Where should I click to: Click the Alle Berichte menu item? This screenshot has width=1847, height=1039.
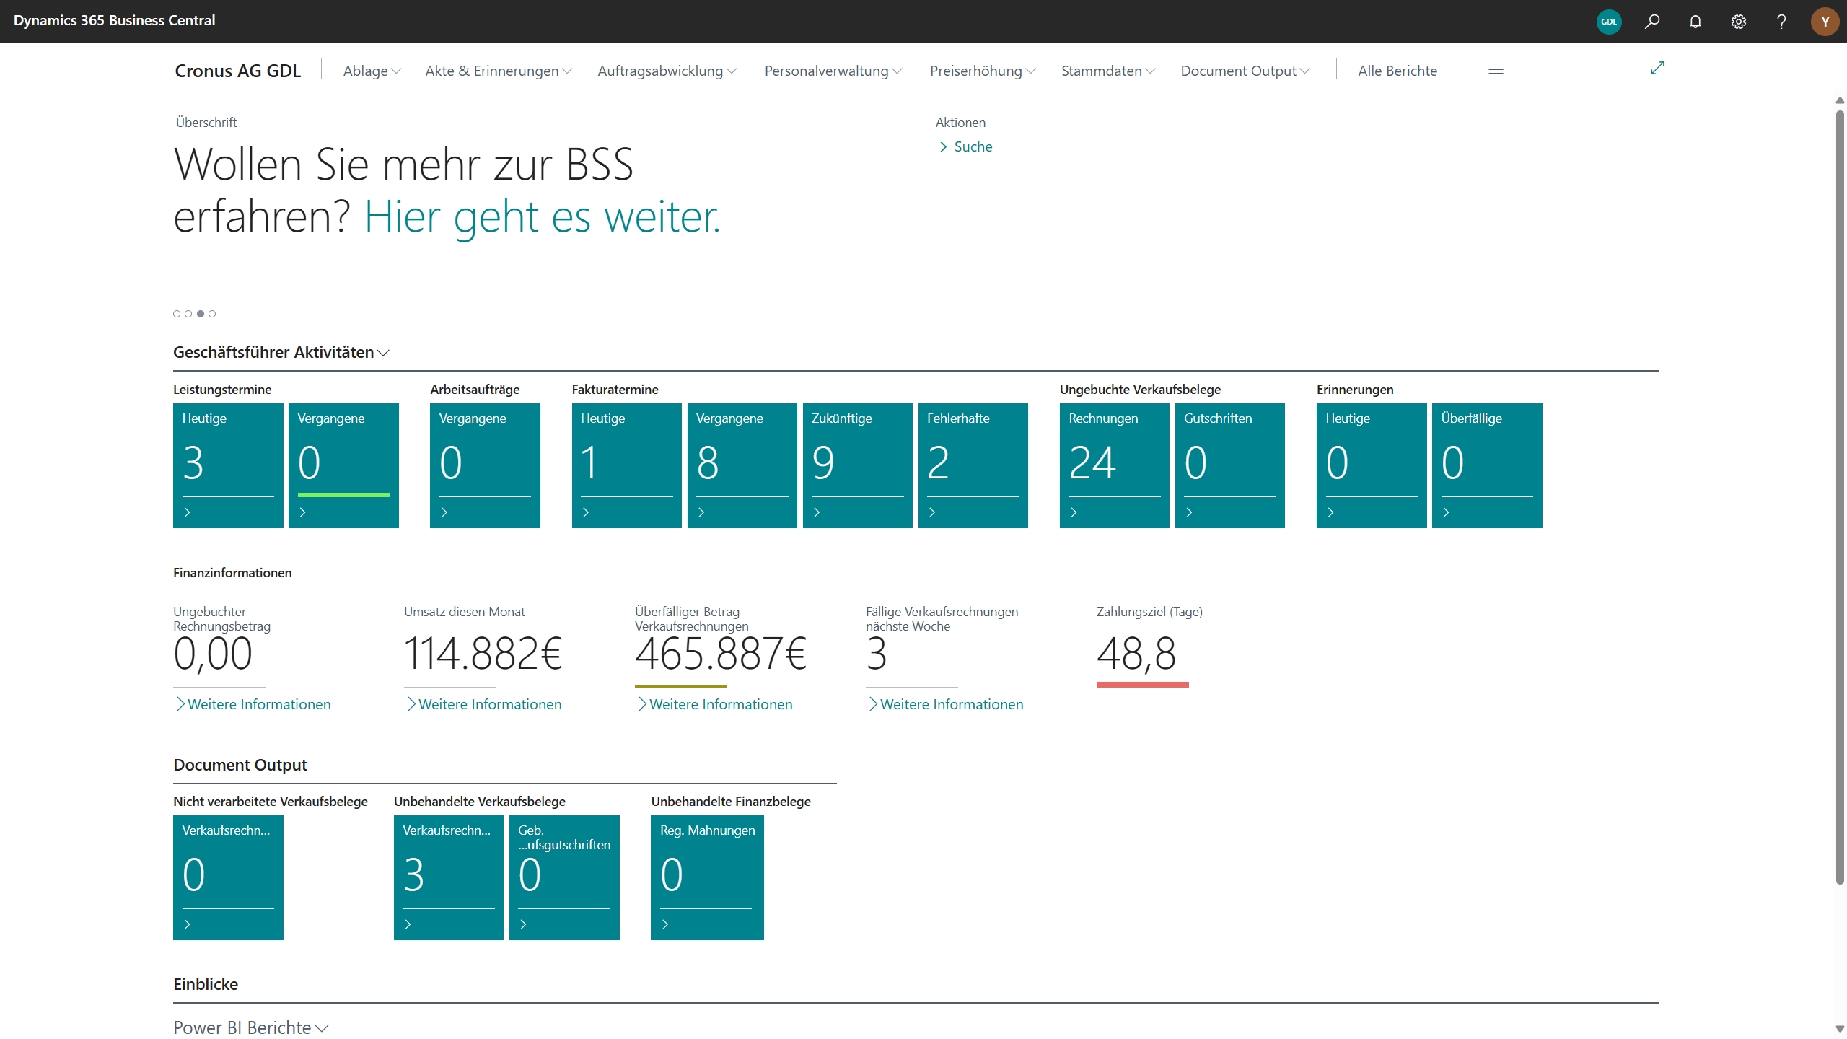(1398, 71)
